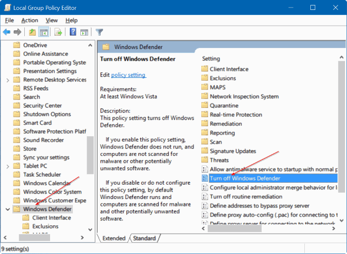Click the settings list scroll up arrow
347x254 pixels.
coord(342,57)
